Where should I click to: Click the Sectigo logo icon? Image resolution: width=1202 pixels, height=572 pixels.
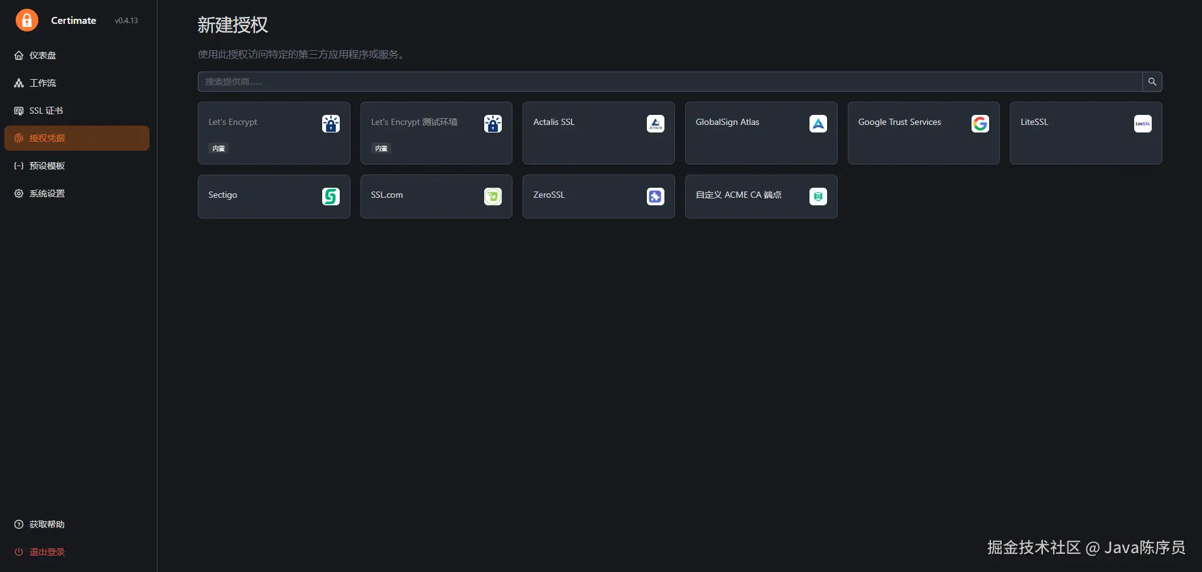331,197
